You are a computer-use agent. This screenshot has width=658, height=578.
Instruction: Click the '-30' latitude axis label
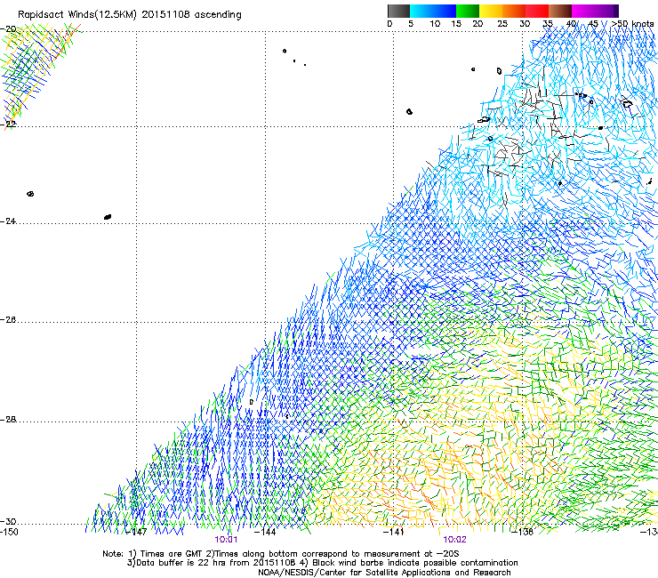click(x=8, y=521)
